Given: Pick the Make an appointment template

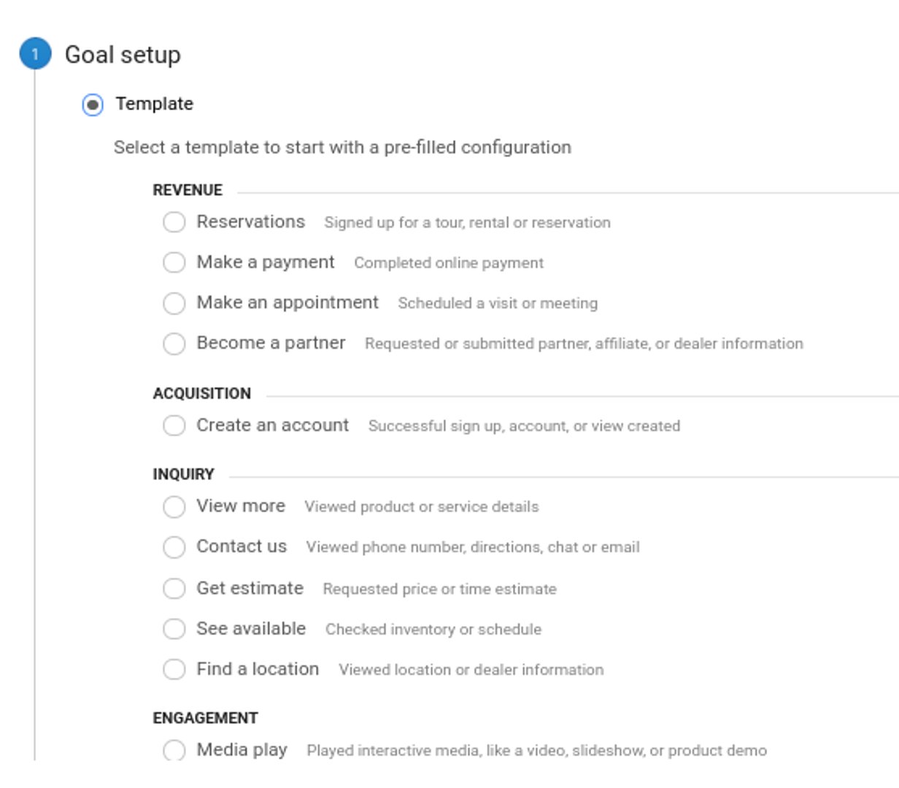Looking at the screenshot, I should pos(174,303).
